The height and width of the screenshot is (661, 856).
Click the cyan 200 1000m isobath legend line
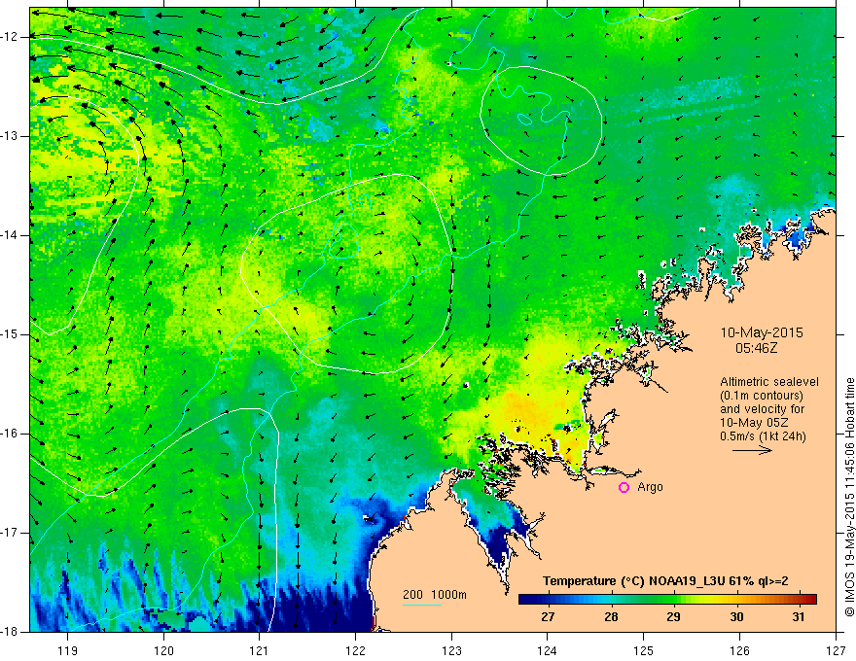click(422, 605)
